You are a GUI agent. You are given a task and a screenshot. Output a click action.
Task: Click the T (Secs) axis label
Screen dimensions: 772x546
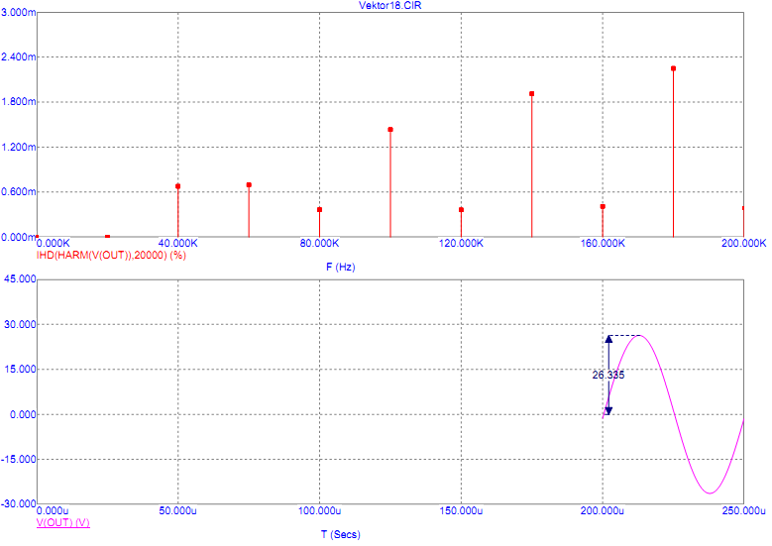[340, 534]
